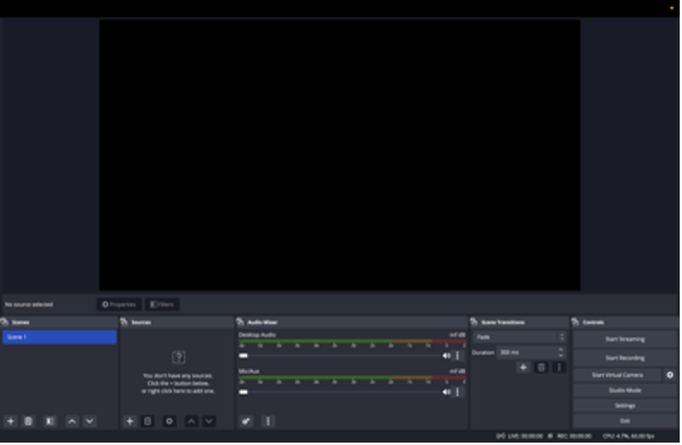Image resolution: width=682 pixels, height=445 pixels.
Task: Open scene filters icon in Scenes panel
Action: click(x=50, y=422)
